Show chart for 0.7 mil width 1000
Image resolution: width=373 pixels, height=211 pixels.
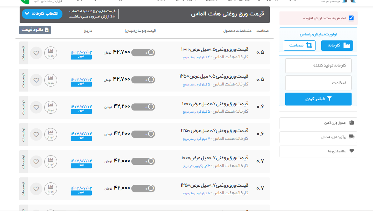pos(50,162)
